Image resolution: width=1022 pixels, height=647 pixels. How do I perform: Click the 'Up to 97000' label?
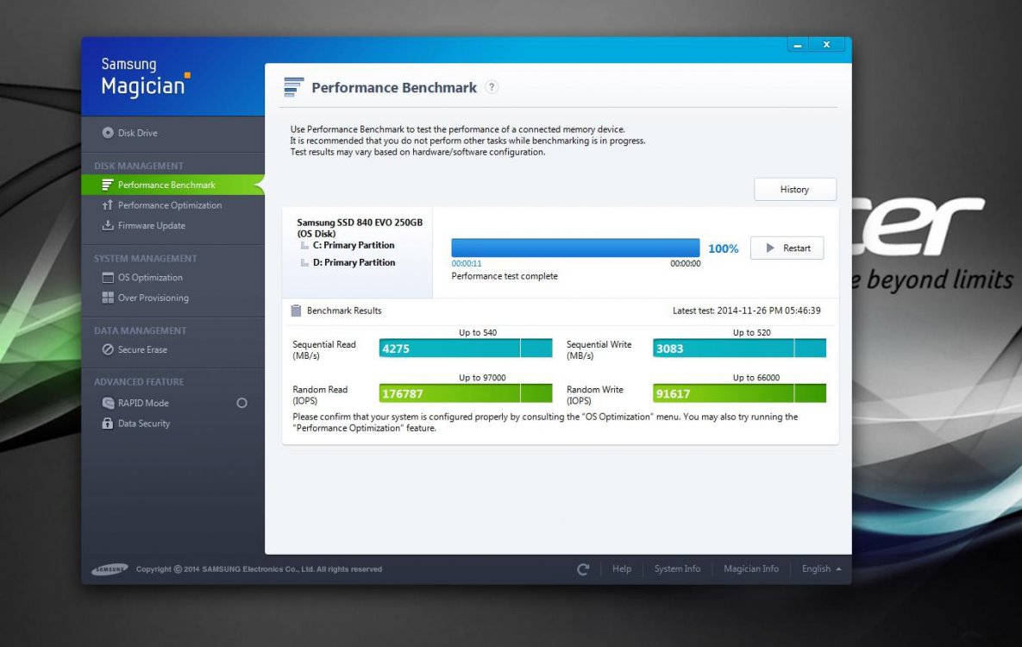482,378
